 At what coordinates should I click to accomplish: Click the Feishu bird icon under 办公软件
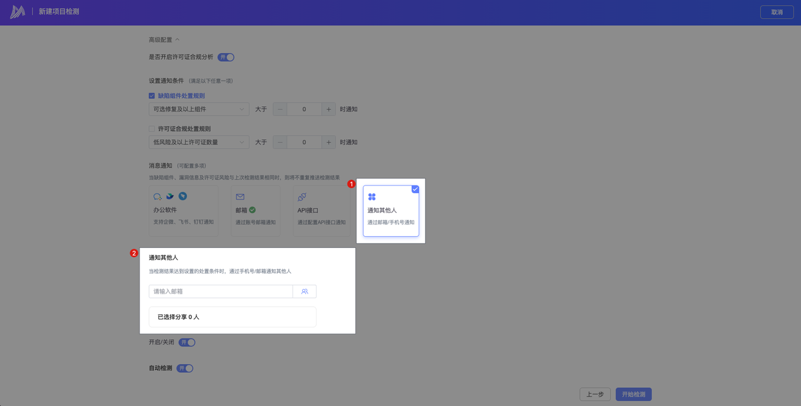(170, 196)
